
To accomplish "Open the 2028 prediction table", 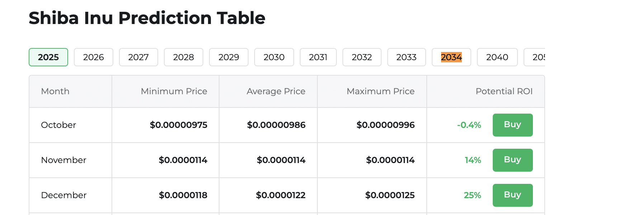I will tap(183, 57).
